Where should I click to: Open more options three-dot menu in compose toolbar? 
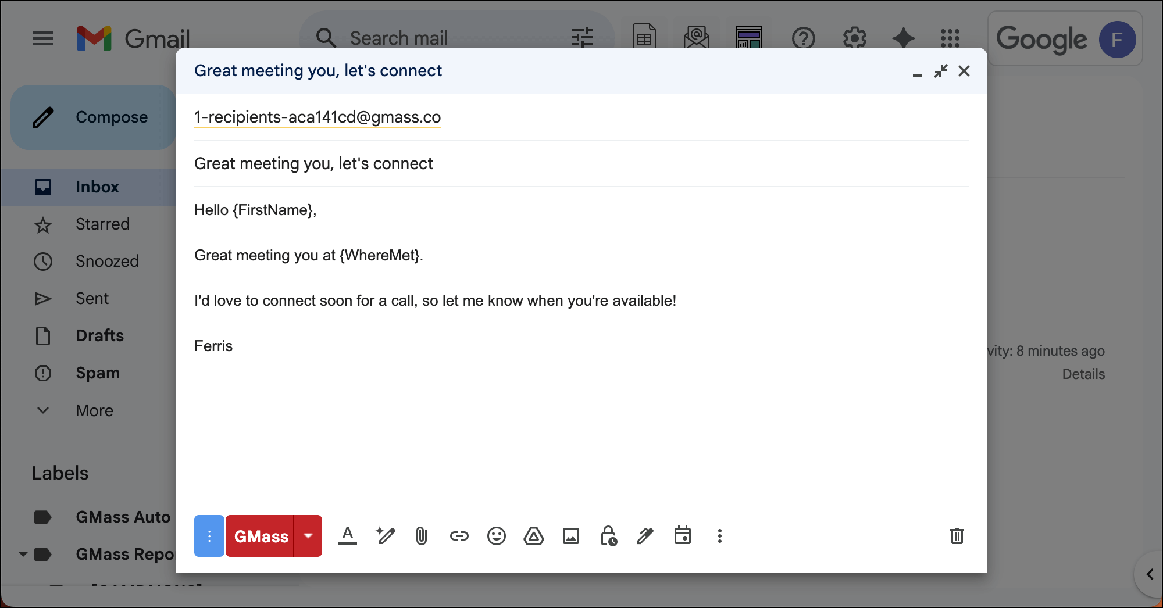pos(719,536)
